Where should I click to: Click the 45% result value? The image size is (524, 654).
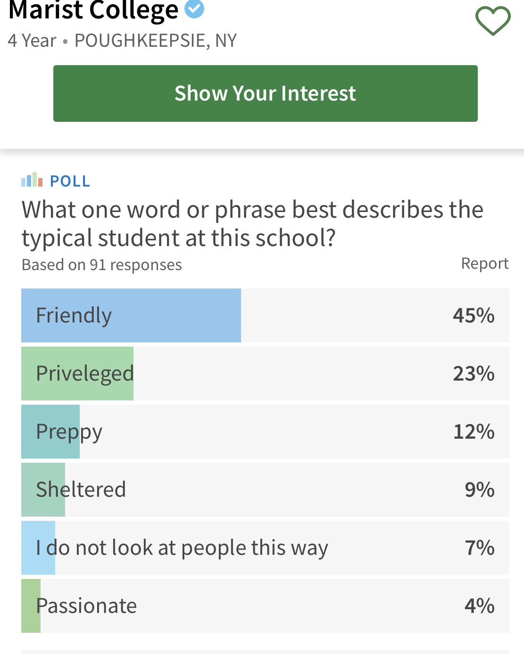(474, 315)
